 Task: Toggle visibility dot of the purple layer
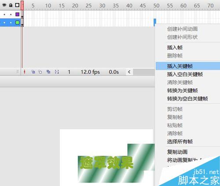(4, 15)
